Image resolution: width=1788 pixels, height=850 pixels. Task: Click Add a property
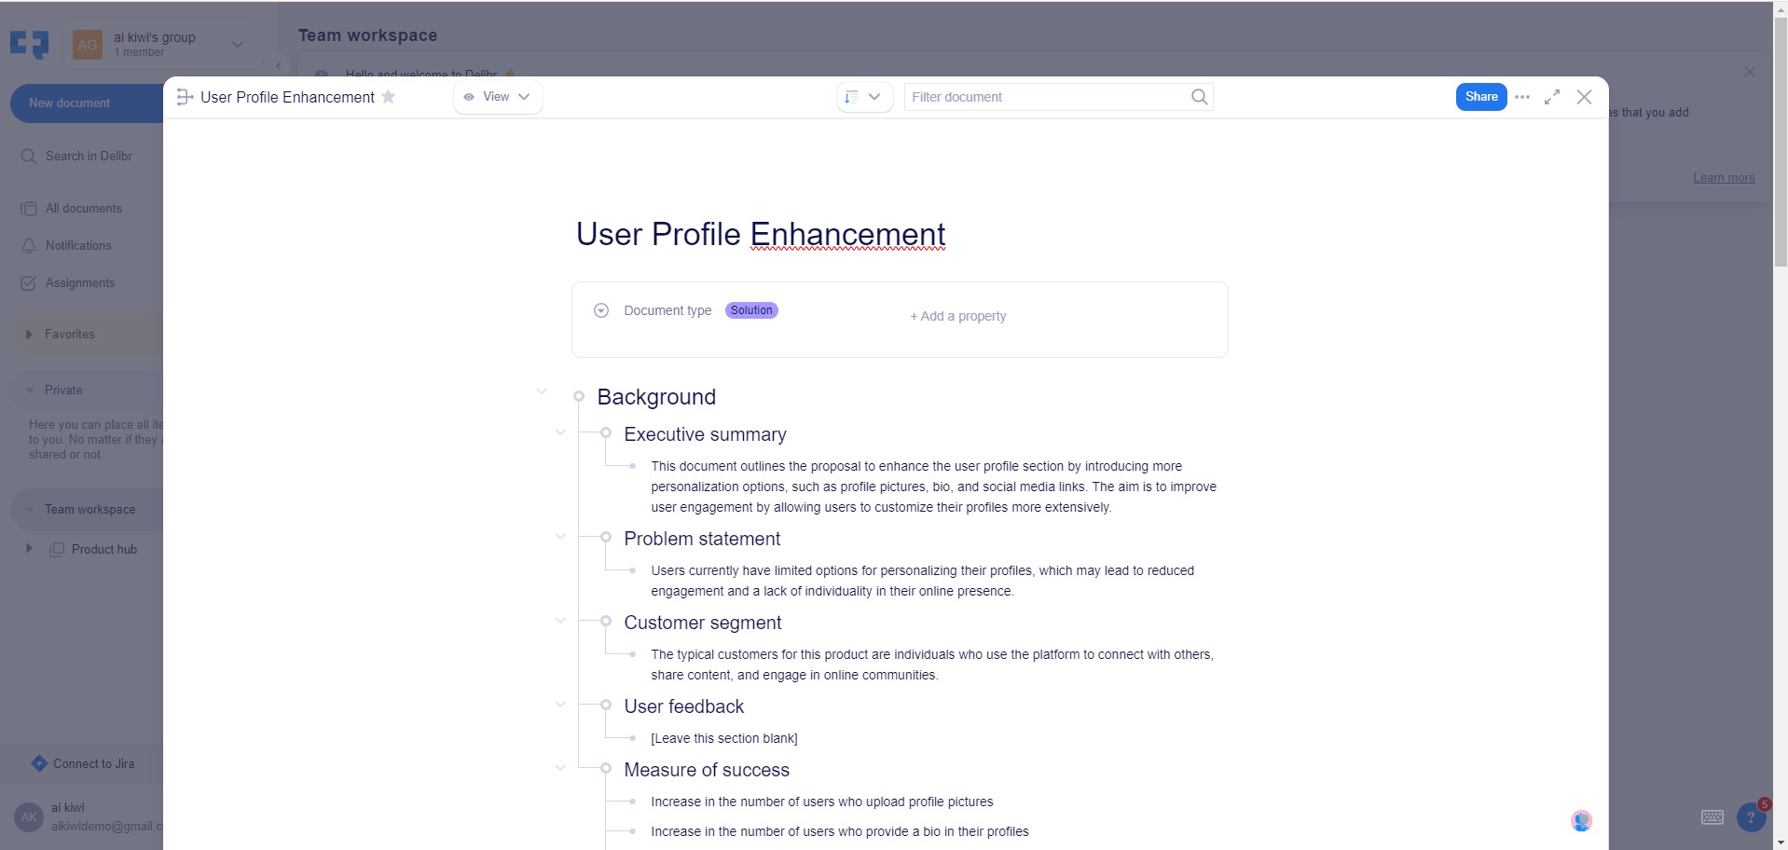[x=958, y=316]
